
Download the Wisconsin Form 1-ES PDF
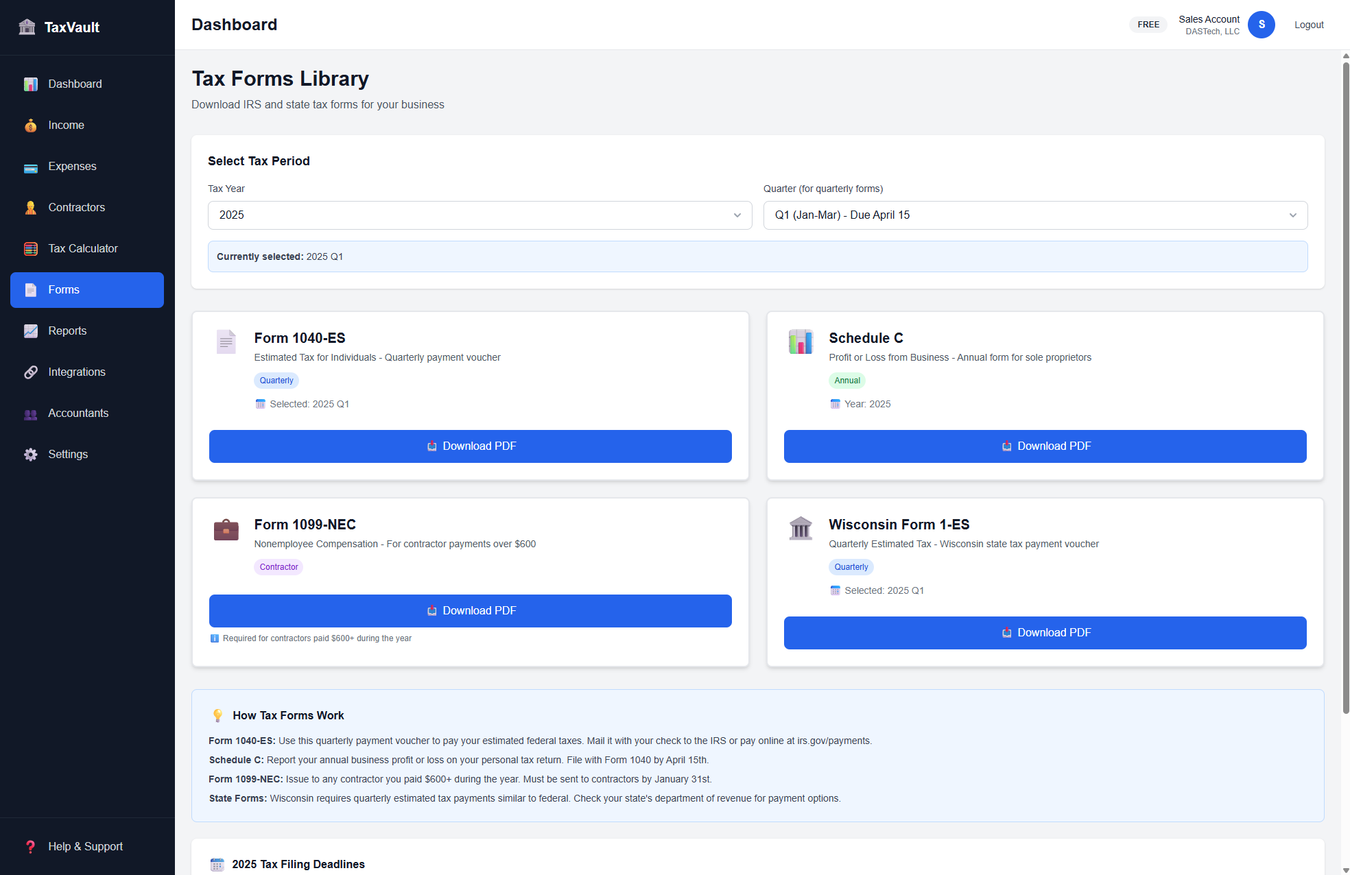point(1045,633)
